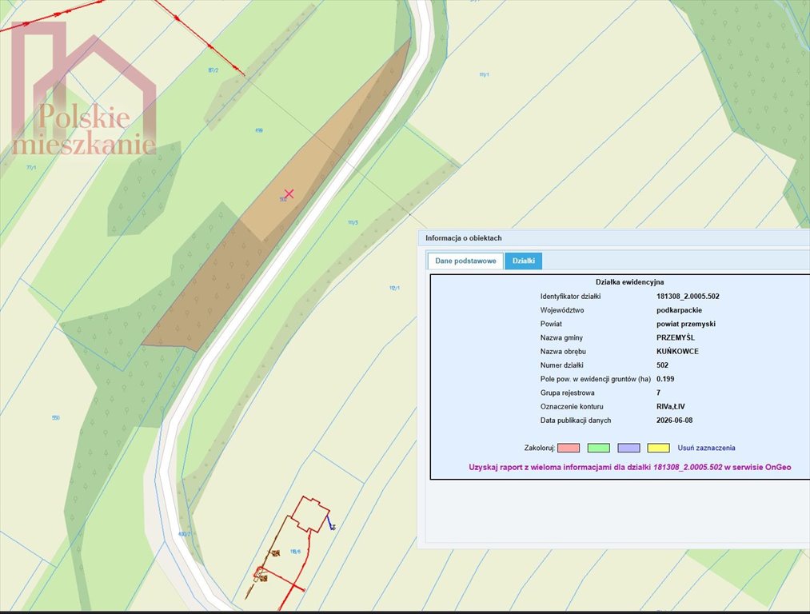Click the podkarpackie województwo value
Screen dimensions: 810x614
[679, 310]
